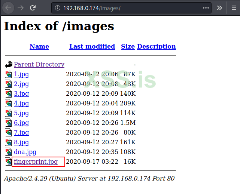This screenshot has width=240, height=194.
Task: Click the image icon beside 7.jpg
Action: click(8, 132)
